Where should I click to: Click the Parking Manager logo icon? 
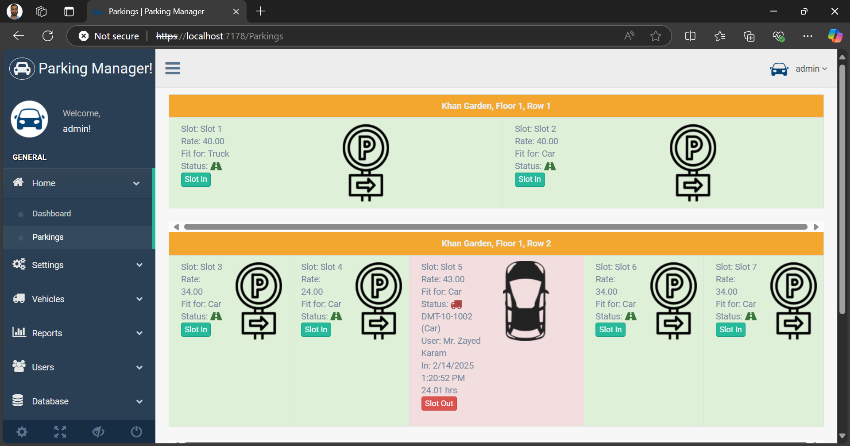(21, 68)
